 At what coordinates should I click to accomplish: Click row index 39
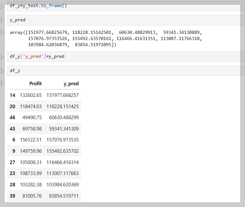click(x=13, y=196)
